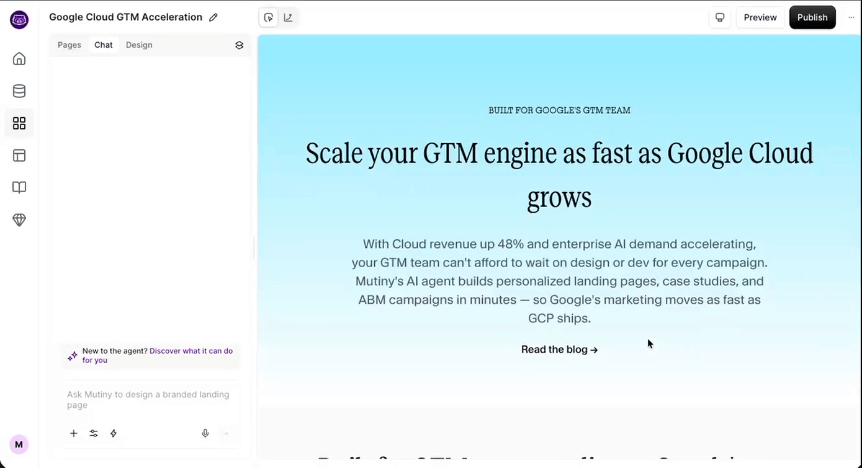
Task: Click 'New to the agent?' text
Action: point(115,351)
